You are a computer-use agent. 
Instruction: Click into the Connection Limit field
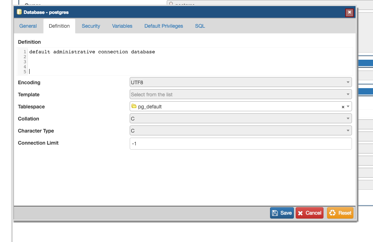tap(240, 144)
